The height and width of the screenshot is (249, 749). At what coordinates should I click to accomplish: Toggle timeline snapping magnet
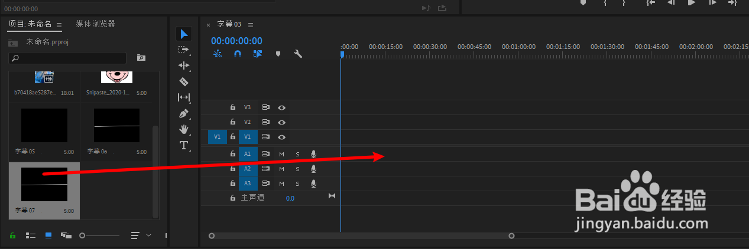coord(237,54)
